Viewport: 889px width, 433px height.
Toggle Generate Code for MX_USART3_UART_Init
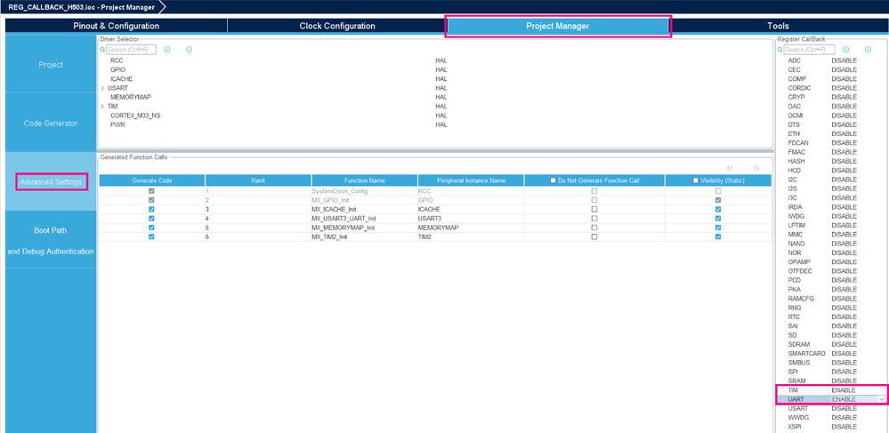tap(151, 218)
